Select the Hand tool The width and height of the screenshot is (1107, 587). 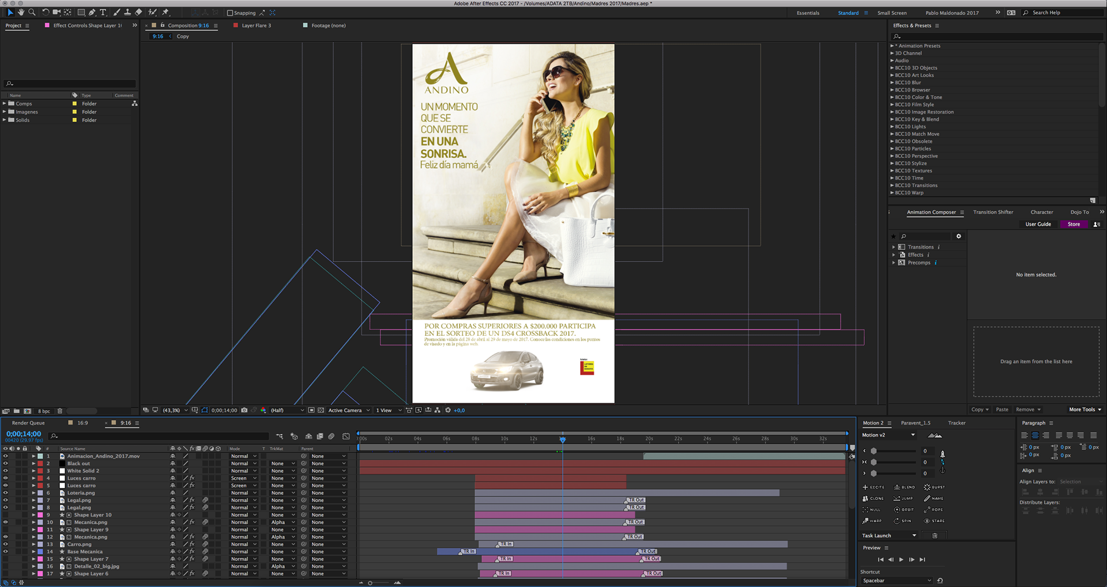click(x=21, y=12)
